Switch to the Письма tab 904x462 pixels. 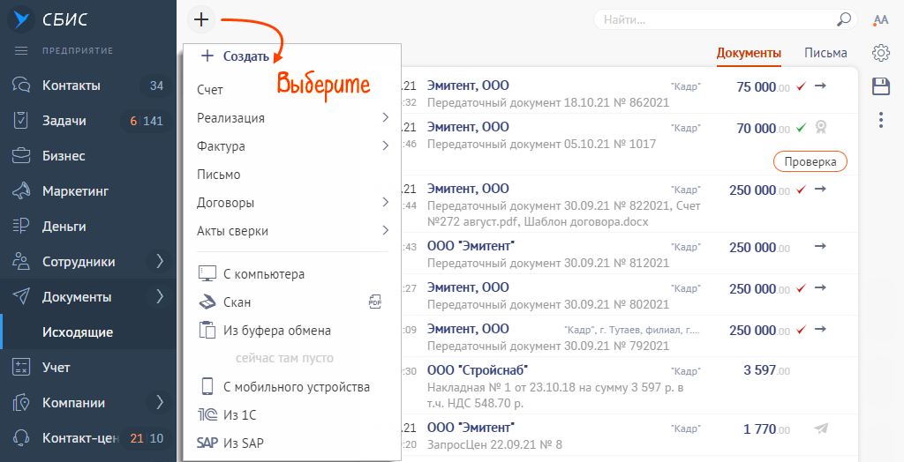(825, 53)
